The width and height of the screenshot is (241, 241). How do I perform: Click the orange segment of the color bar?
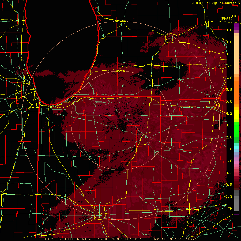[x=236, y=92]
